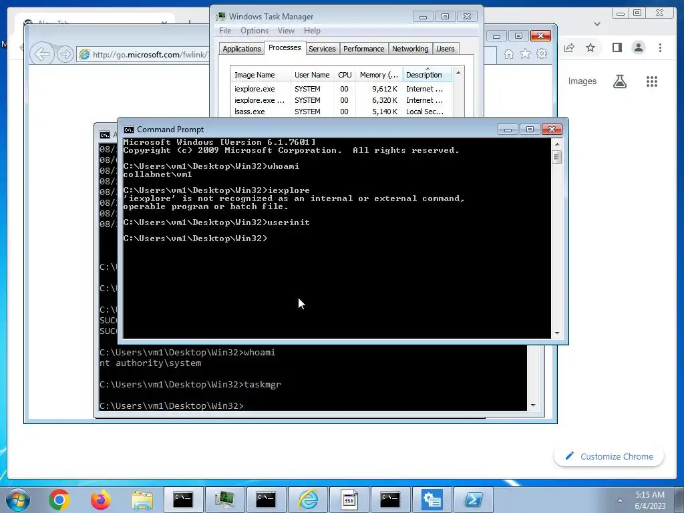Switch to Networking tab in Task Manager
The image size is (684, 513).
pos(410,49)
